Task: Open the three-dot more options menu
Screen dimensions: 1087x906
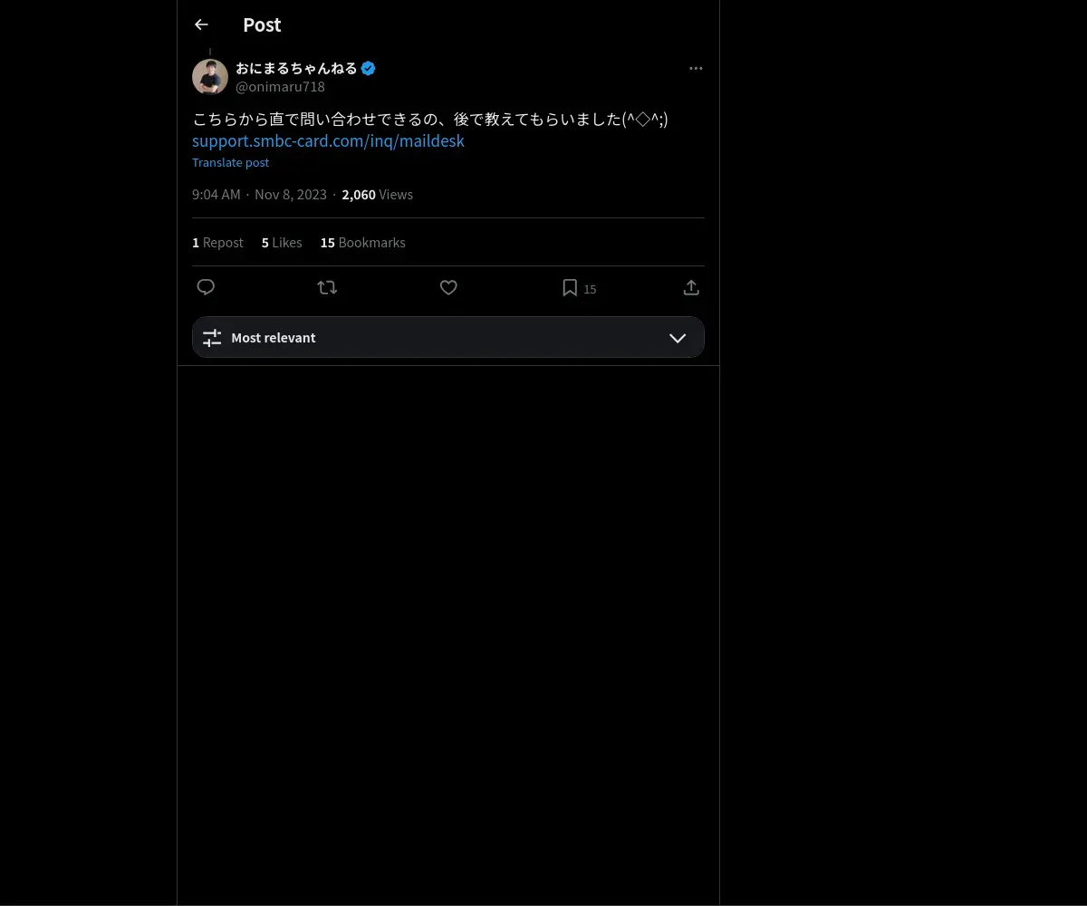Action: click(696, 69)
